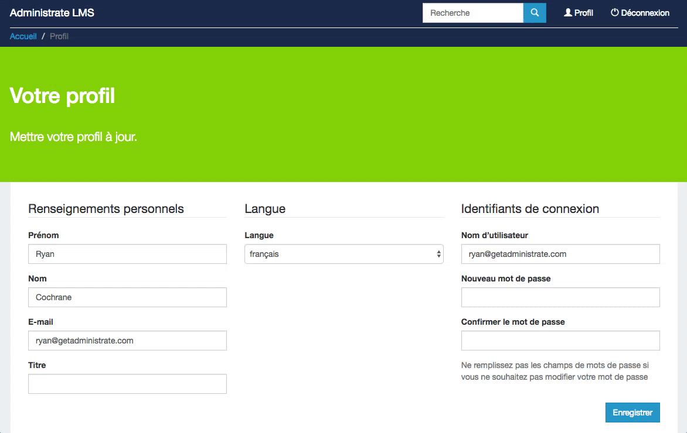
Task: Focus the Recherche search box
Action: tap(472, 13)
